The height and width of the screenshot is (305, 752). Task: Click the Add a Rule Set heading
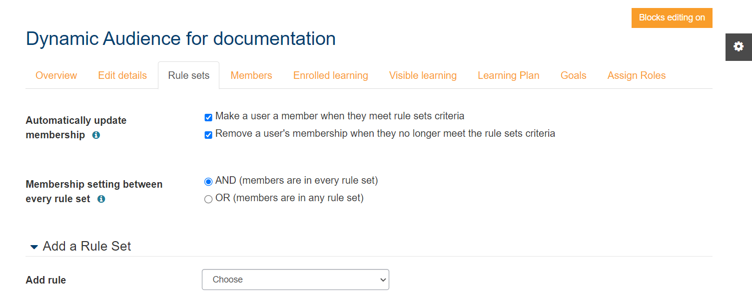click(x=87, y=246)
